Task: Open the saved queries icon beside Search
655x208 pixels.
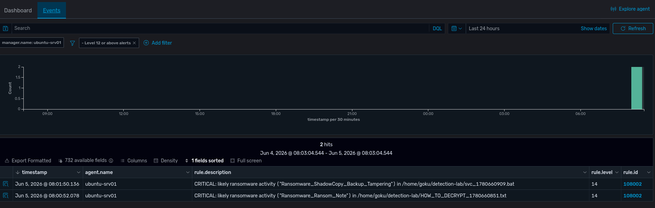Action: click(x=5, y=28)
